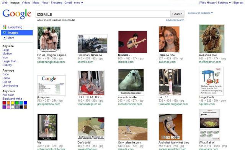Select the Images camera icon in sidebar

(x=5, y=32)
